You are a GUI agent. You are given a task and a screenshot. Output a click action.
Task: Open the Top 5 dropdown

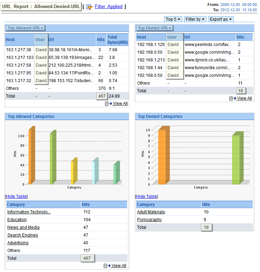[174, 19]
